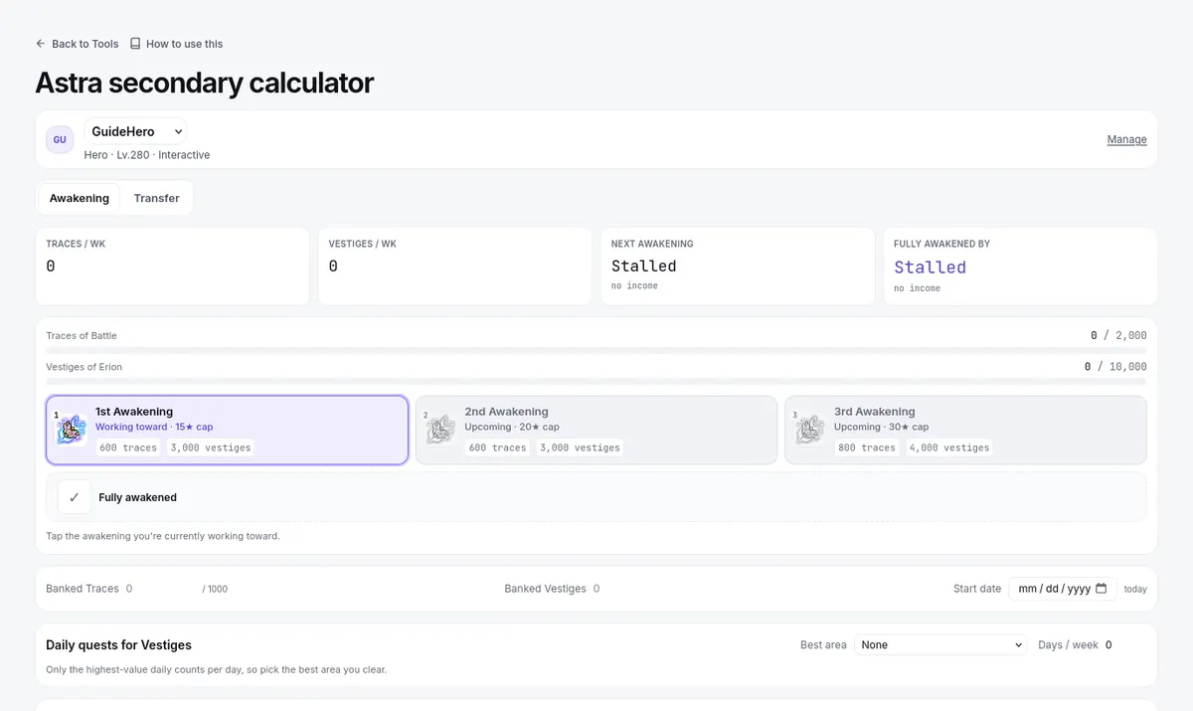Click the Vestiges of Erion progress bar
Image resolution: width=1193 pixels, height=711 pixels.
[596, 381]
